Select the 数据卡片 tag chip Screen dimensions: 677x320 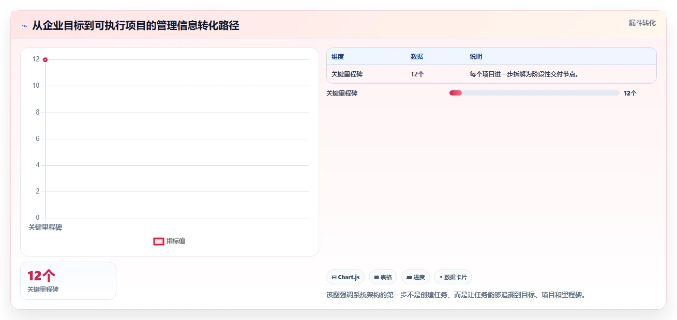(453, 277)
